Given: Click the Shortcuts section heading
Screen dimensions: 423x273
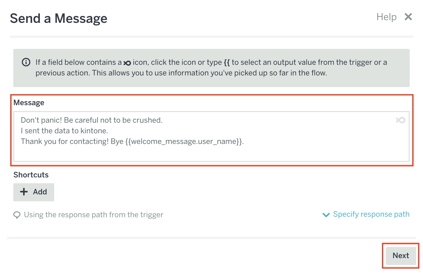Looking at the screenshot, I should [x=31, y=175].
